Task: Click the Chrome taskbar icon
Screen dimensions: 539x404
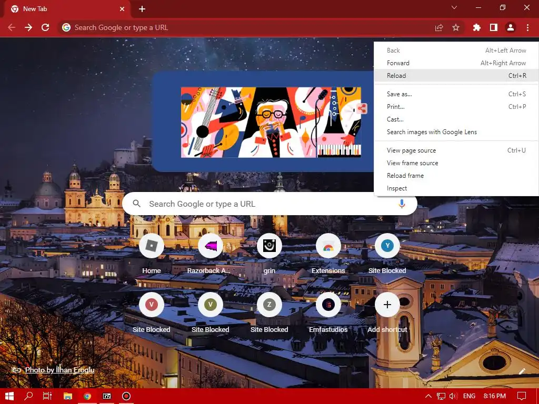Action: [x=87, y=396]
